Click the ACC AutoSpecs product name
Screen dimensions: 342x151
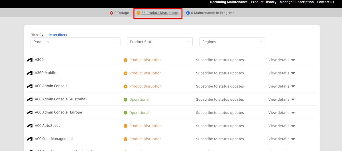point(48,125)
